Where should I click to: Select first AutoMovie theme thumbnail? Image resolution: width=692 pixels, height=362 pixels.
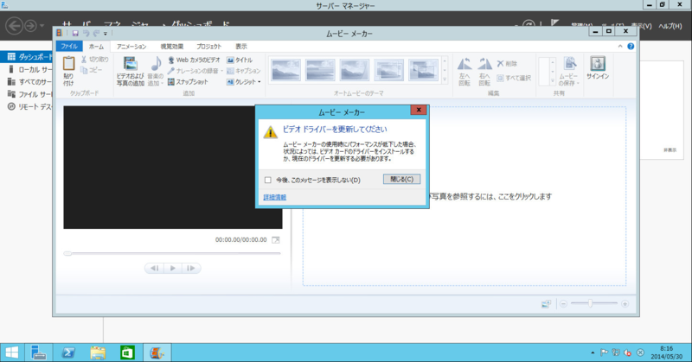click(286, 70)
